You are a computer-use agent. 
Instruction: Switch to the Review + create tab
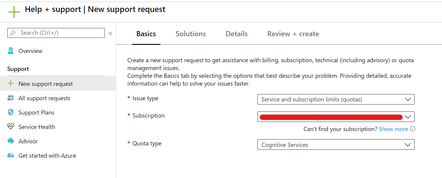[x=293, y=34]
